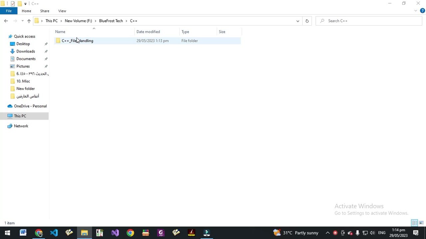This screenshot has width=426, height=239.
Task: Switch to Large icons view layout
Action: [x=421, y=223]
